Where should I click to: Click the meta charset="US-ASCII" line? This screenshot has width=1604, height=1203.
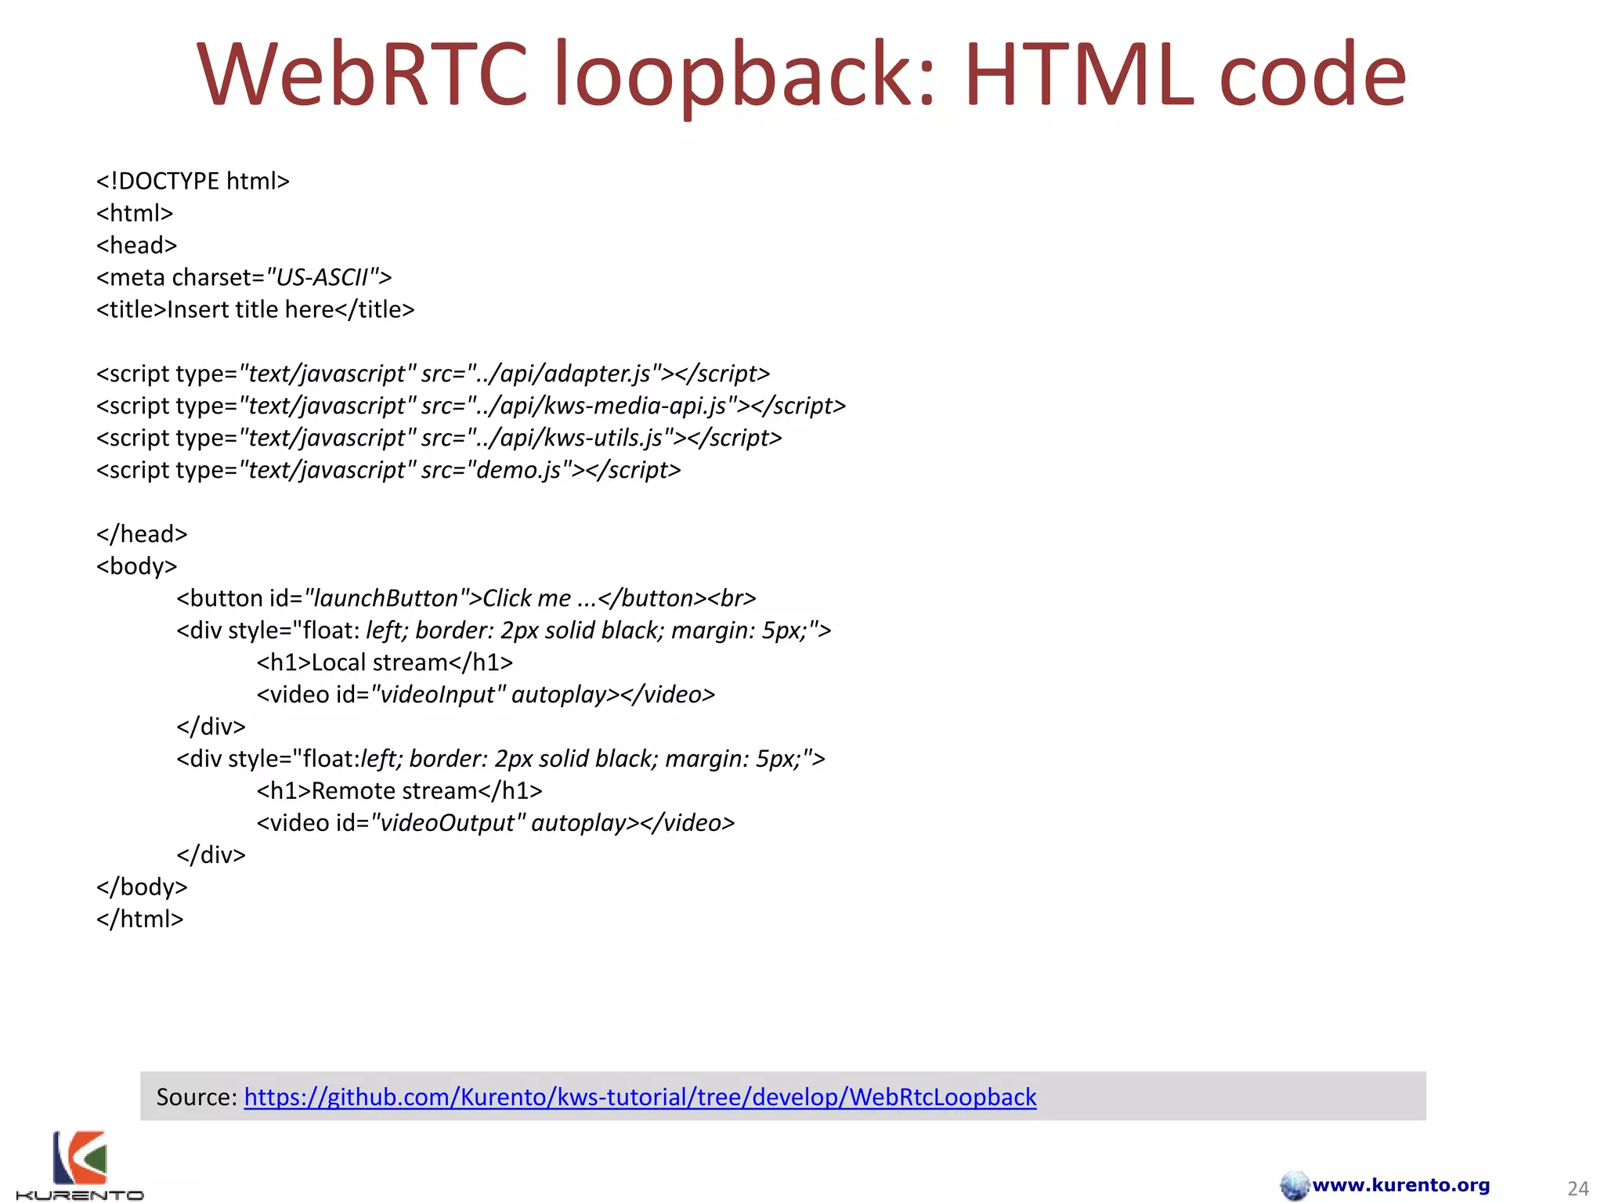pyautogui.click(x=244, y=277)
